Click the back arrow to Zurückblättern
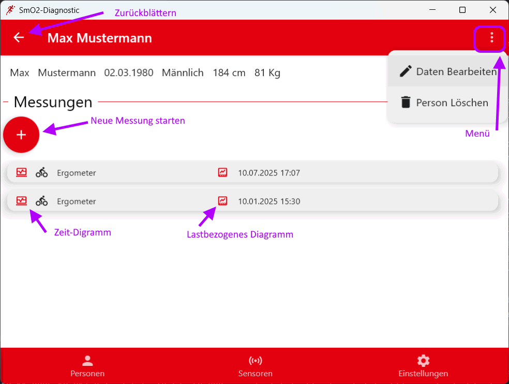 point(19,37)
